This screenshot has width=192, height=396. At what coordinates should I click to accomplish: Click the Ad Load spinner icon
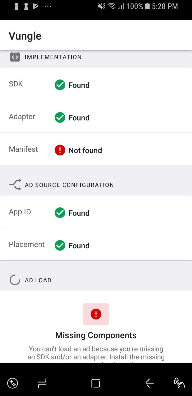(15, 280)
